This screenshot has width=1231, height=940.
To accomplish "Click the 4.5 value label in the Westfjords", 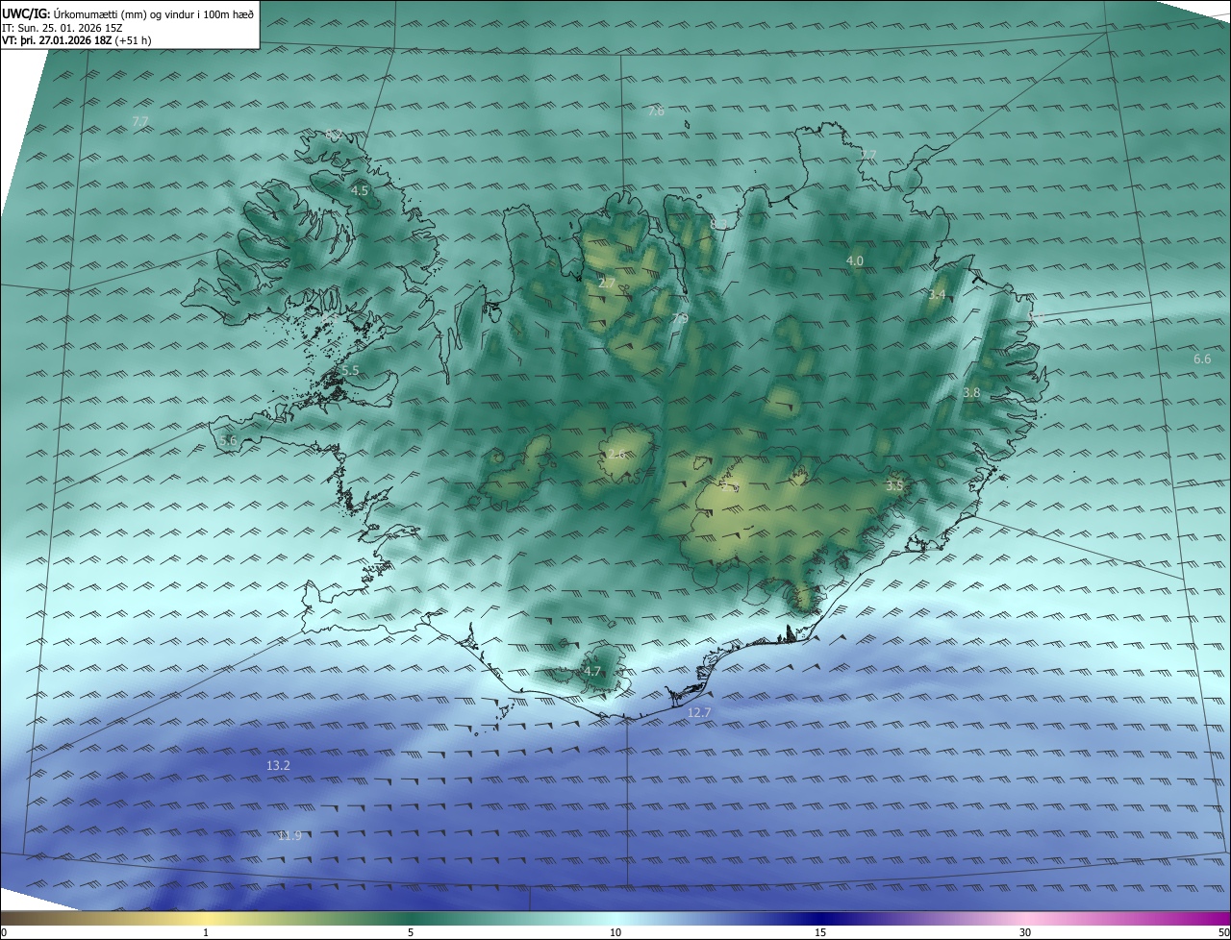I will pos(359,191).
